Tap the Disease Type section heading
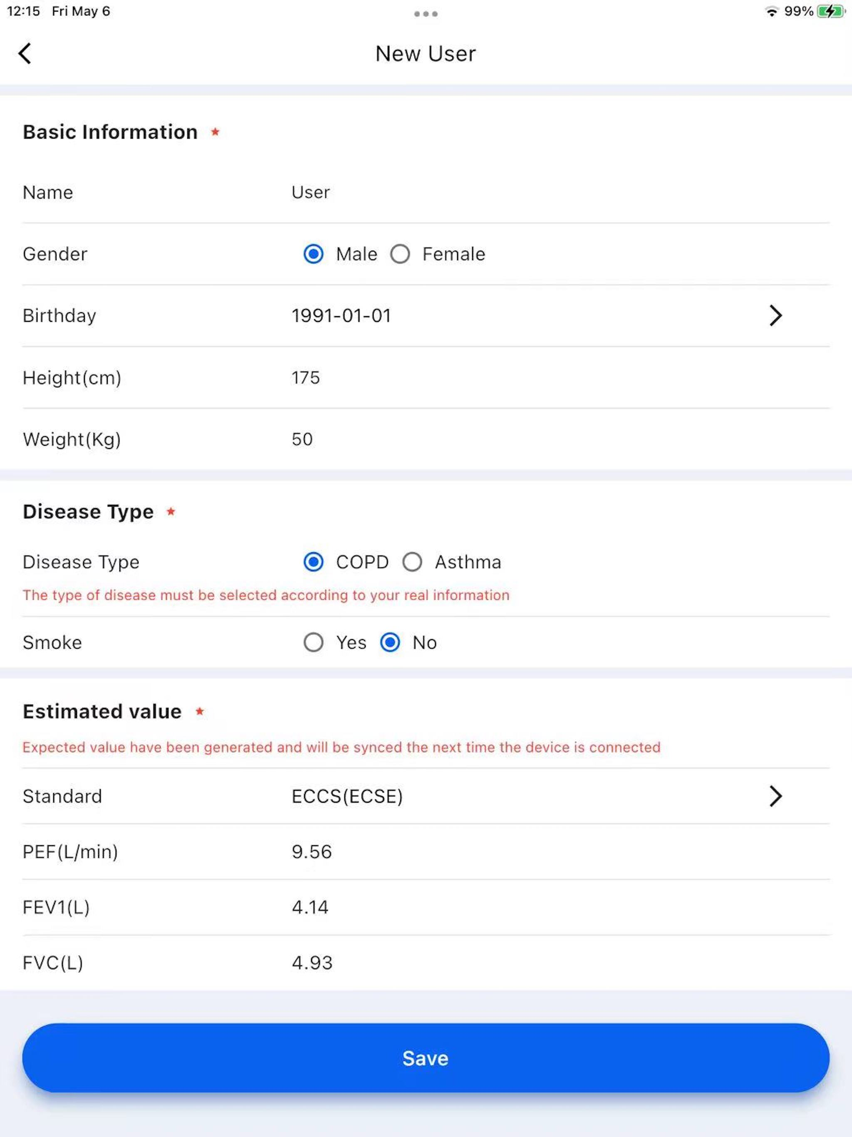Screen dimensions: 852x1137 point(88,512)
